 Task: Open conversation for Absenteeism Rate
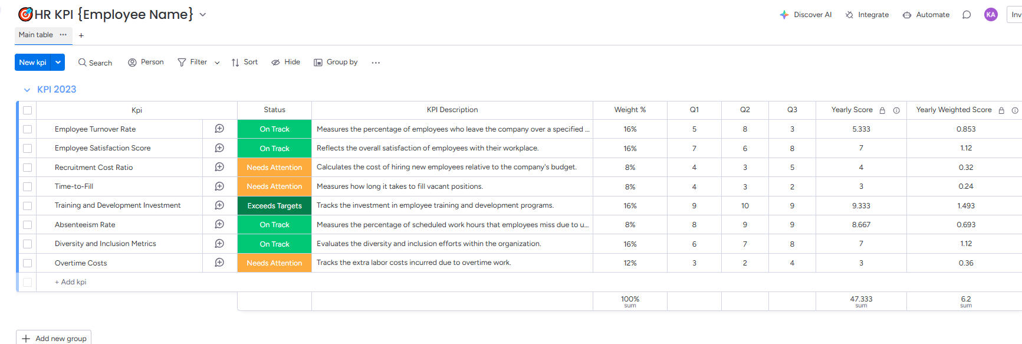click(219, 224)
